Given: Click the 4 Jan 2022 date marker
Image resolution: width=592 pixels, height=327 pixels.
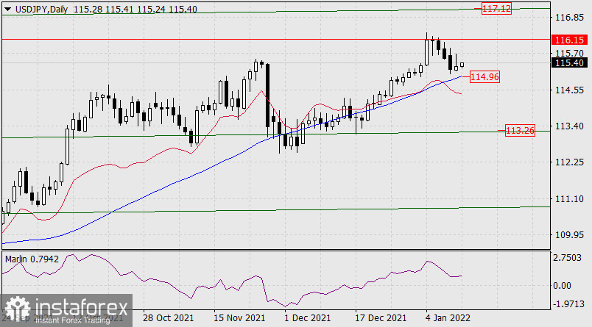Looking at the screenshot, I should (x=450, y=318).
